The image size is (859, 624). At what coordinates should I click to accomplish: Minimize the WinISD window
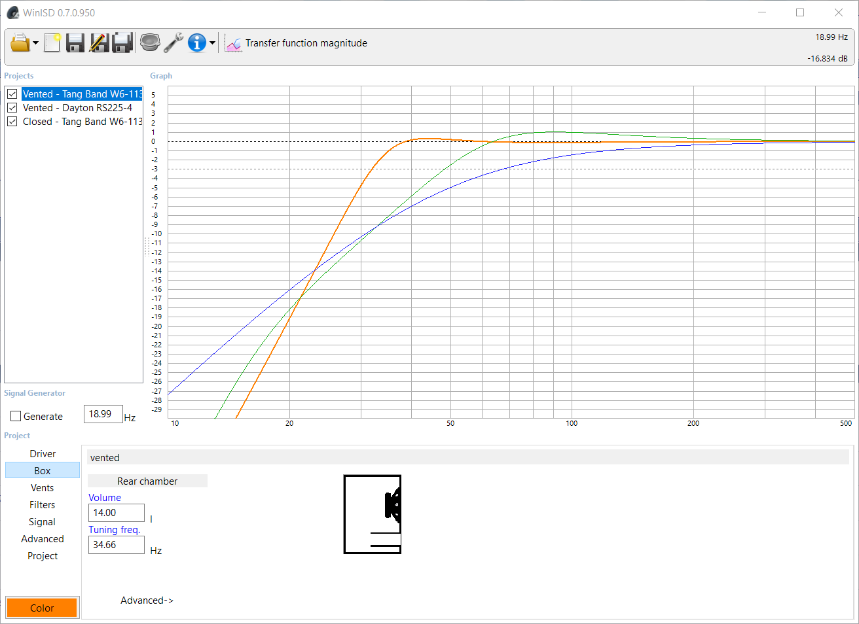(762, 12)
